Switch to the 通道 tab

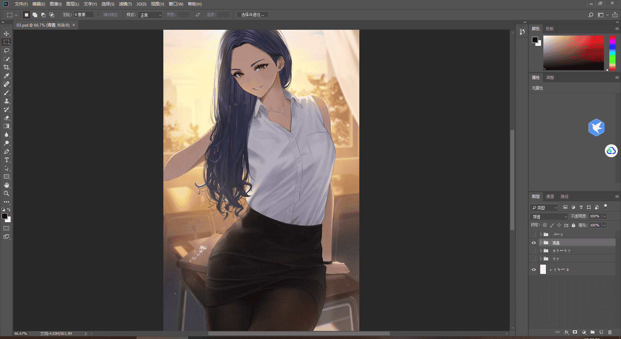pos(550,196)
